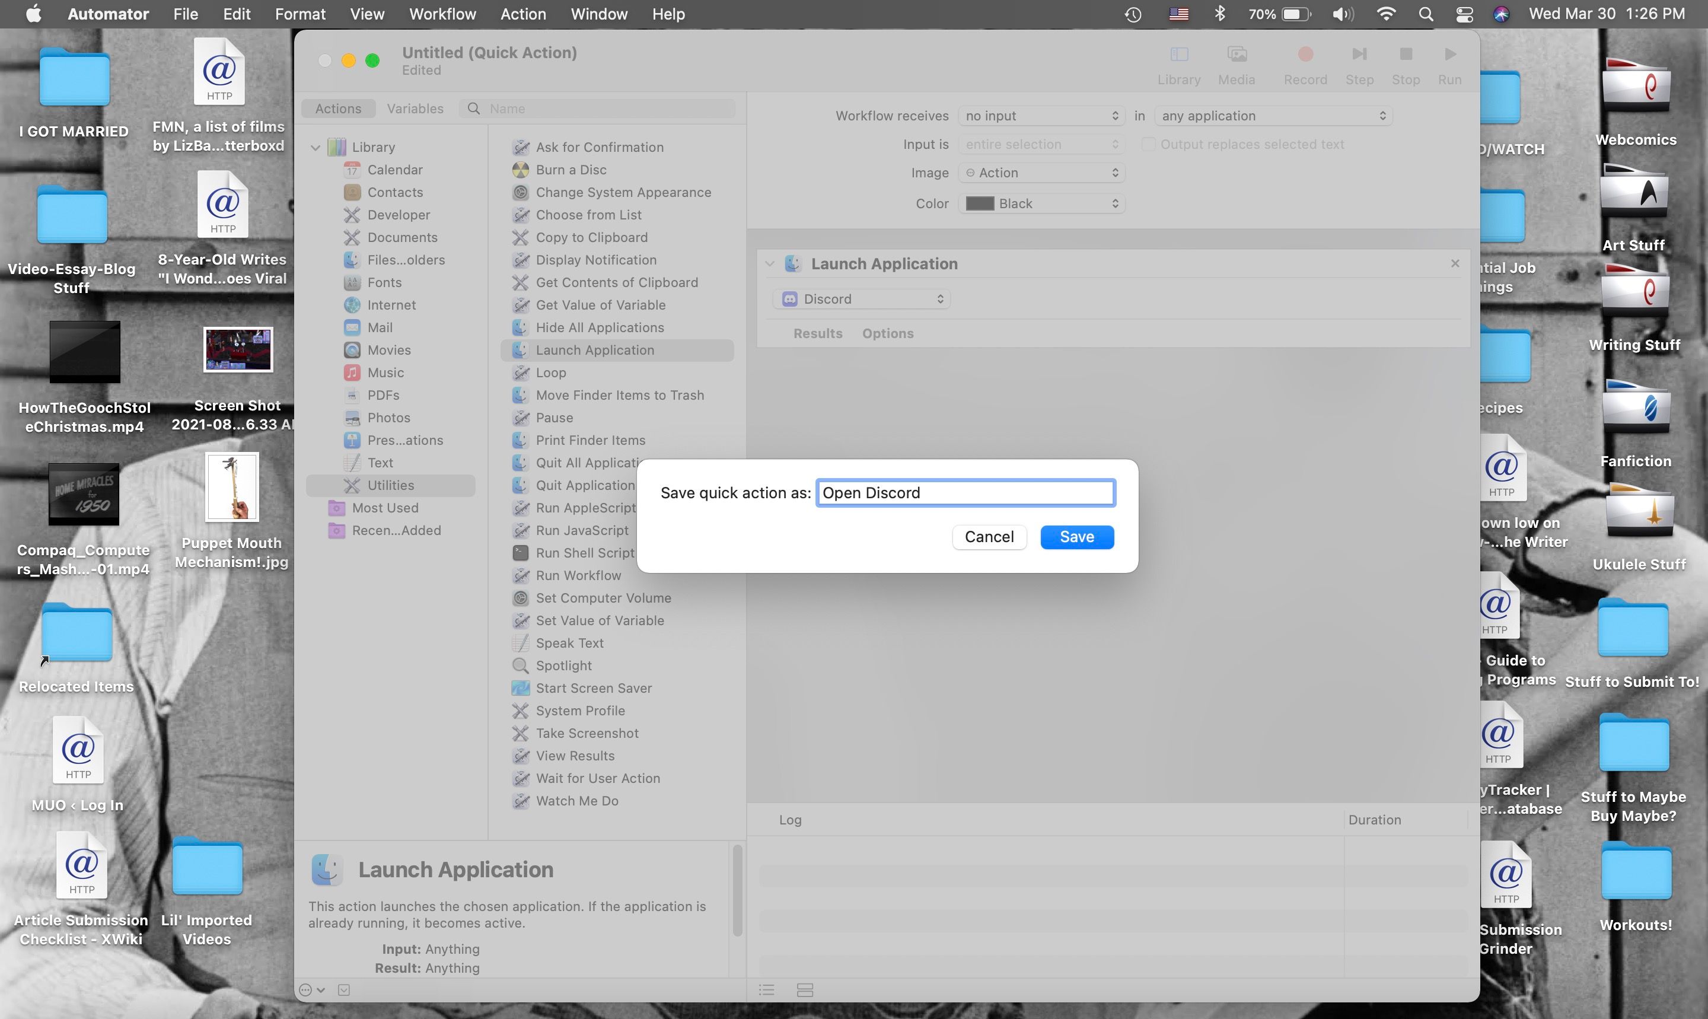Image resolution: width=1708 pixels, height=1019 pixels.
Task: Click the Run AppleScript action icon
Action: 521,507
